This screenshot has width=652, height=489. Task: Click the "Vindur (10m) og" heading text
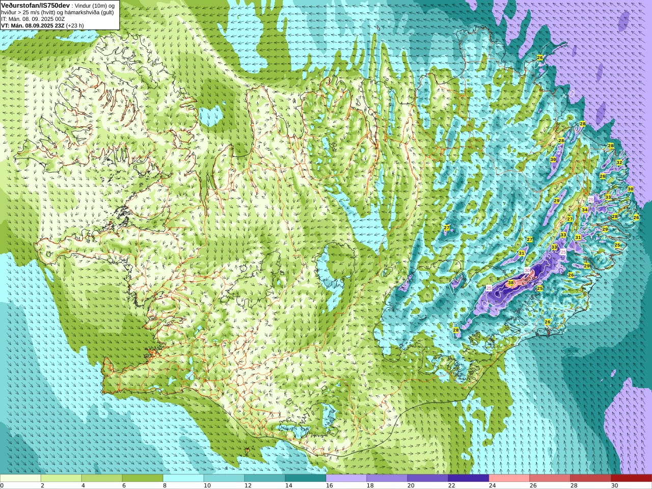94,6
